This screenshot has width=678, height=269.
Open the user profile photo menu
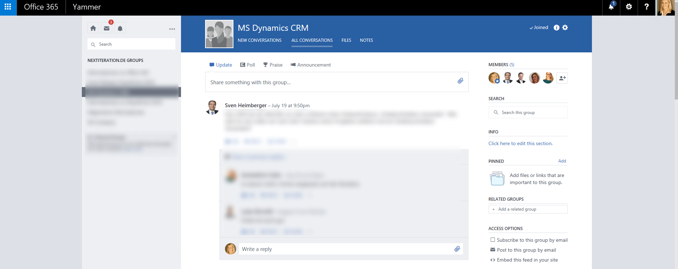(x=666, y=7)
